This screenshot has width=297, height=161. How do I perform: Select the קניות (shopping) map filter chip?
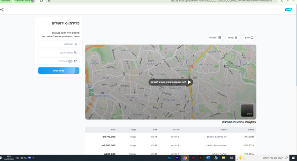tap(232, 37)
